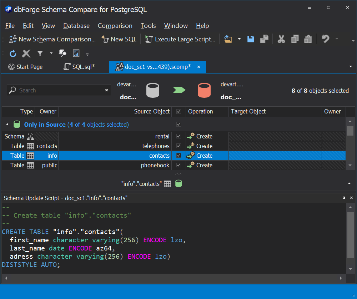This screenshot has height=299, width=357.
Task: Open a New SQL document
Action: [x=119, y=39]
